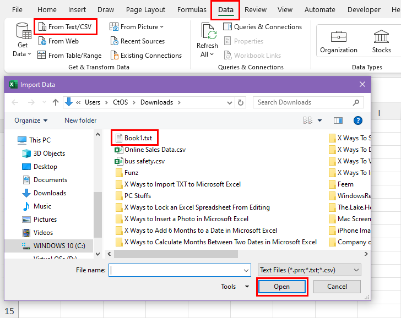
Task: Expand the view options dropdown arrow
Action: coord(319,120)
